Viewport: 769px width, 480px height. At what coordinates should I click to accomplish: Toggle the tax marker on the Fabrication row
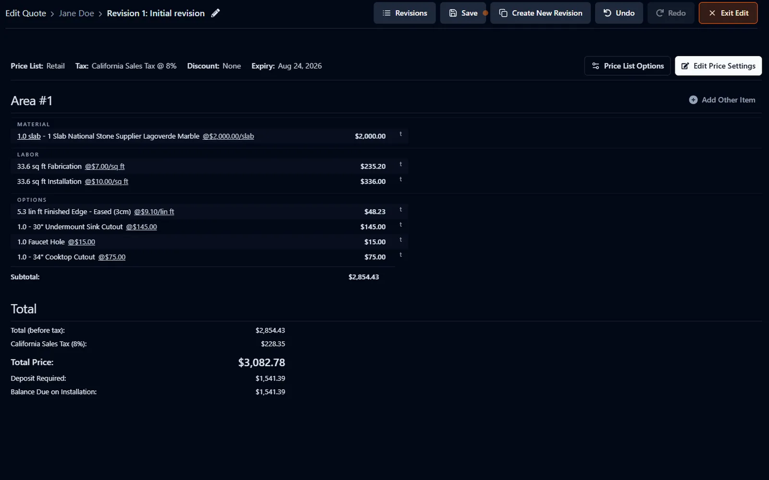pos(400,165)
